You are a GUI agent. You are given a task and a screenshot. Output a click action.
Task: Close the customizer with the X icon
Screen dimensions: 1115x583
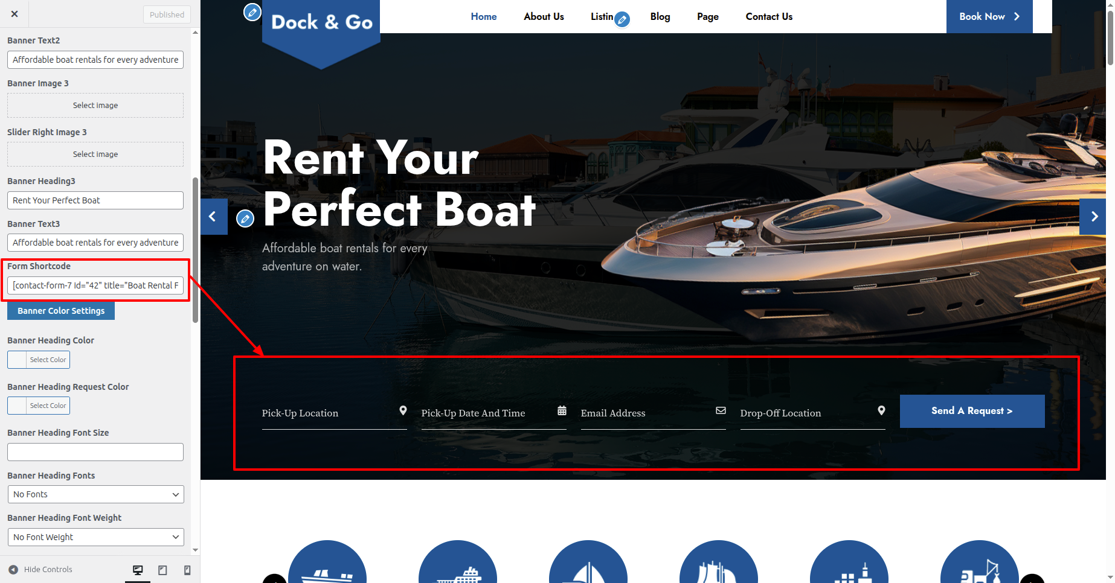tap(14, 14)
